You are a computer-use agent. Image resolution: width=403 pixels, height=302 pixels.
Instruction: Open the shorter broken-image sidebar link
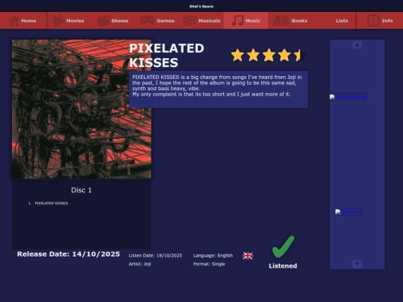[x=349, y=212]
